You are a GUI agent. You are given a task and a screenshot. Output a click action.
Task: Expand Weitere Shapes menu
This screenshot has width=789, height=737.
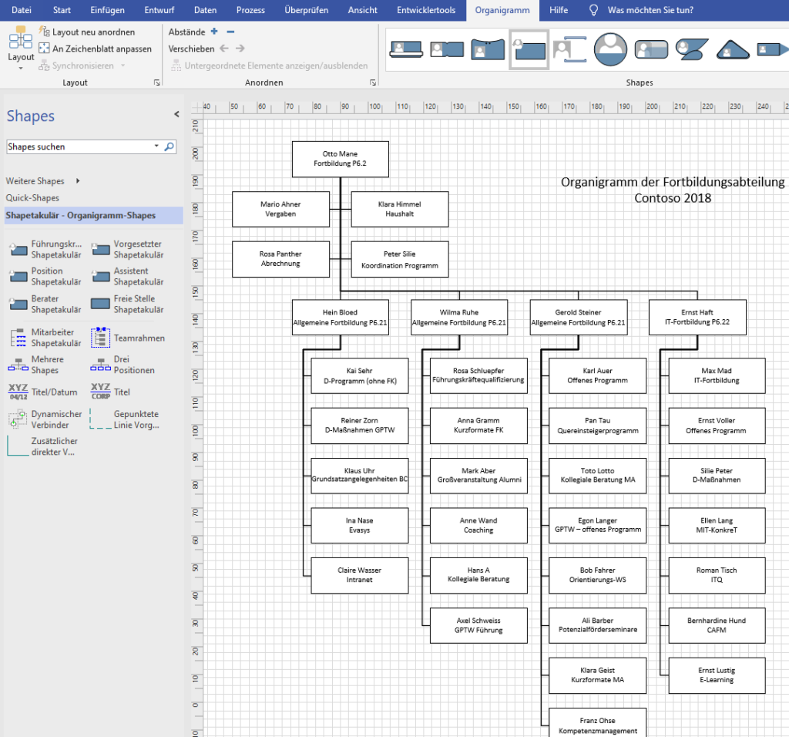(x=43, y=180)
